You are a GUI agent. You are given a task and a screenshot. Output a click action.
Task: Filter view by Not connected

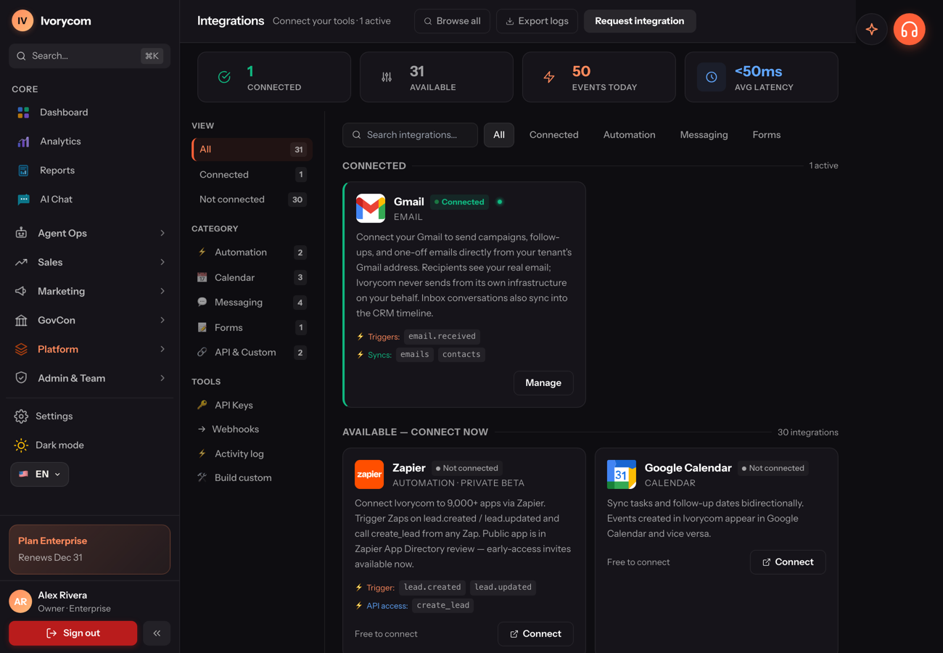point(252,200)
